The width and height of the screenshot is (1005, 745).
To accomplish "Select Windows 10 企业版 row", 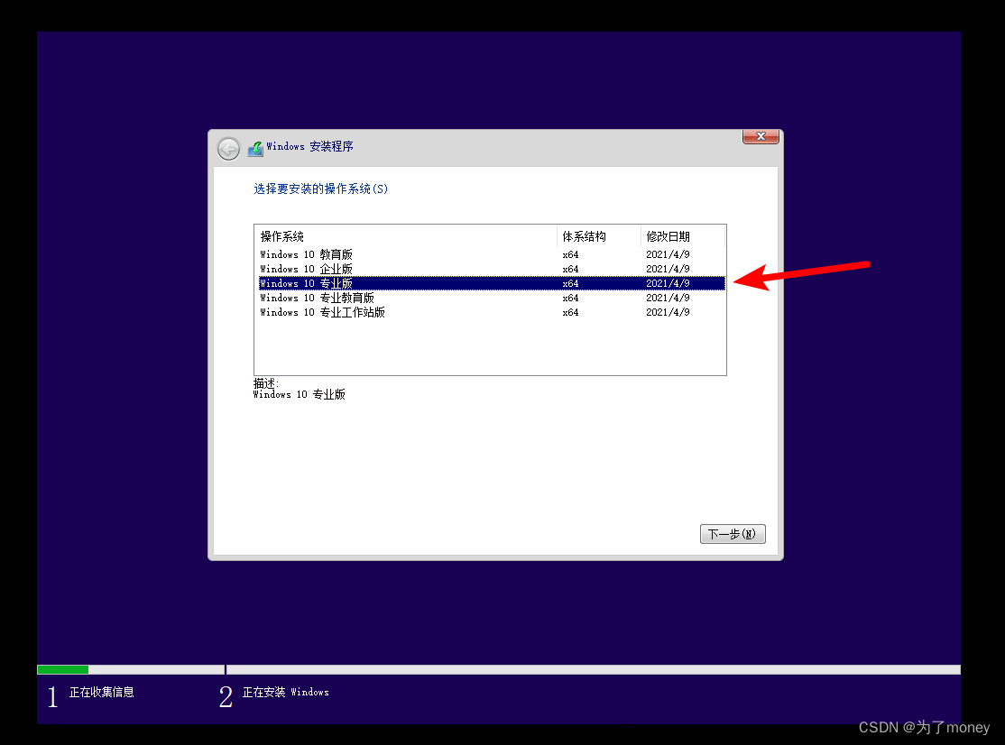I will click(492, 269).
